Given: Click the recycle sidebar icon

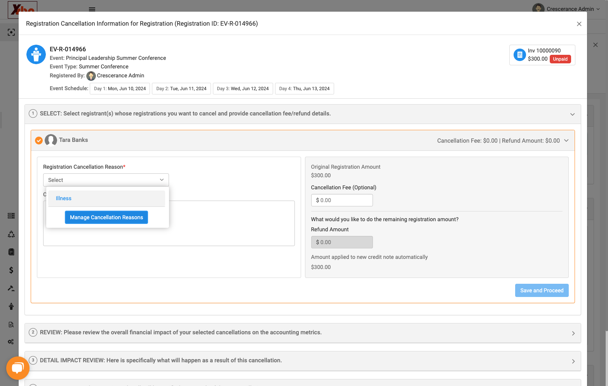Looking at the screenshot, I should pyautogui.click(x=11, y=234).
